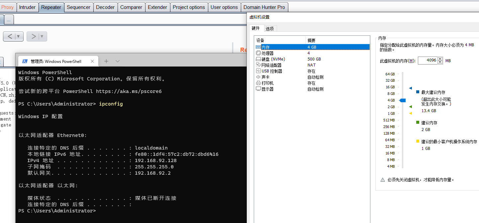Click the 8 GB memory scale label
The image size is (479, 223).
click(391, 94)
